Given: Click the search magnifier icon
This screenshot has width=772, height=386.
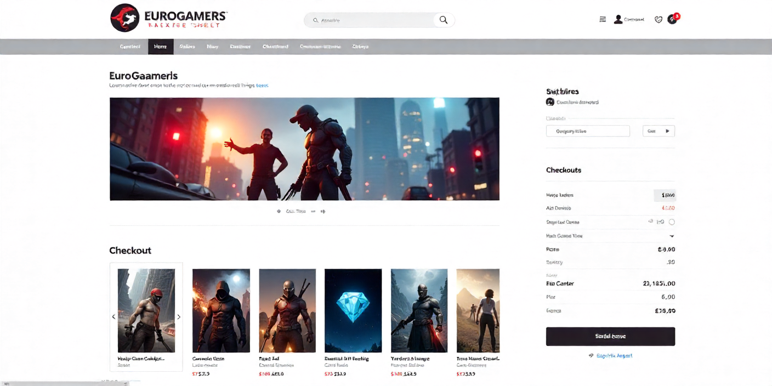Looking at the screenshot, I should coord(444,19).
